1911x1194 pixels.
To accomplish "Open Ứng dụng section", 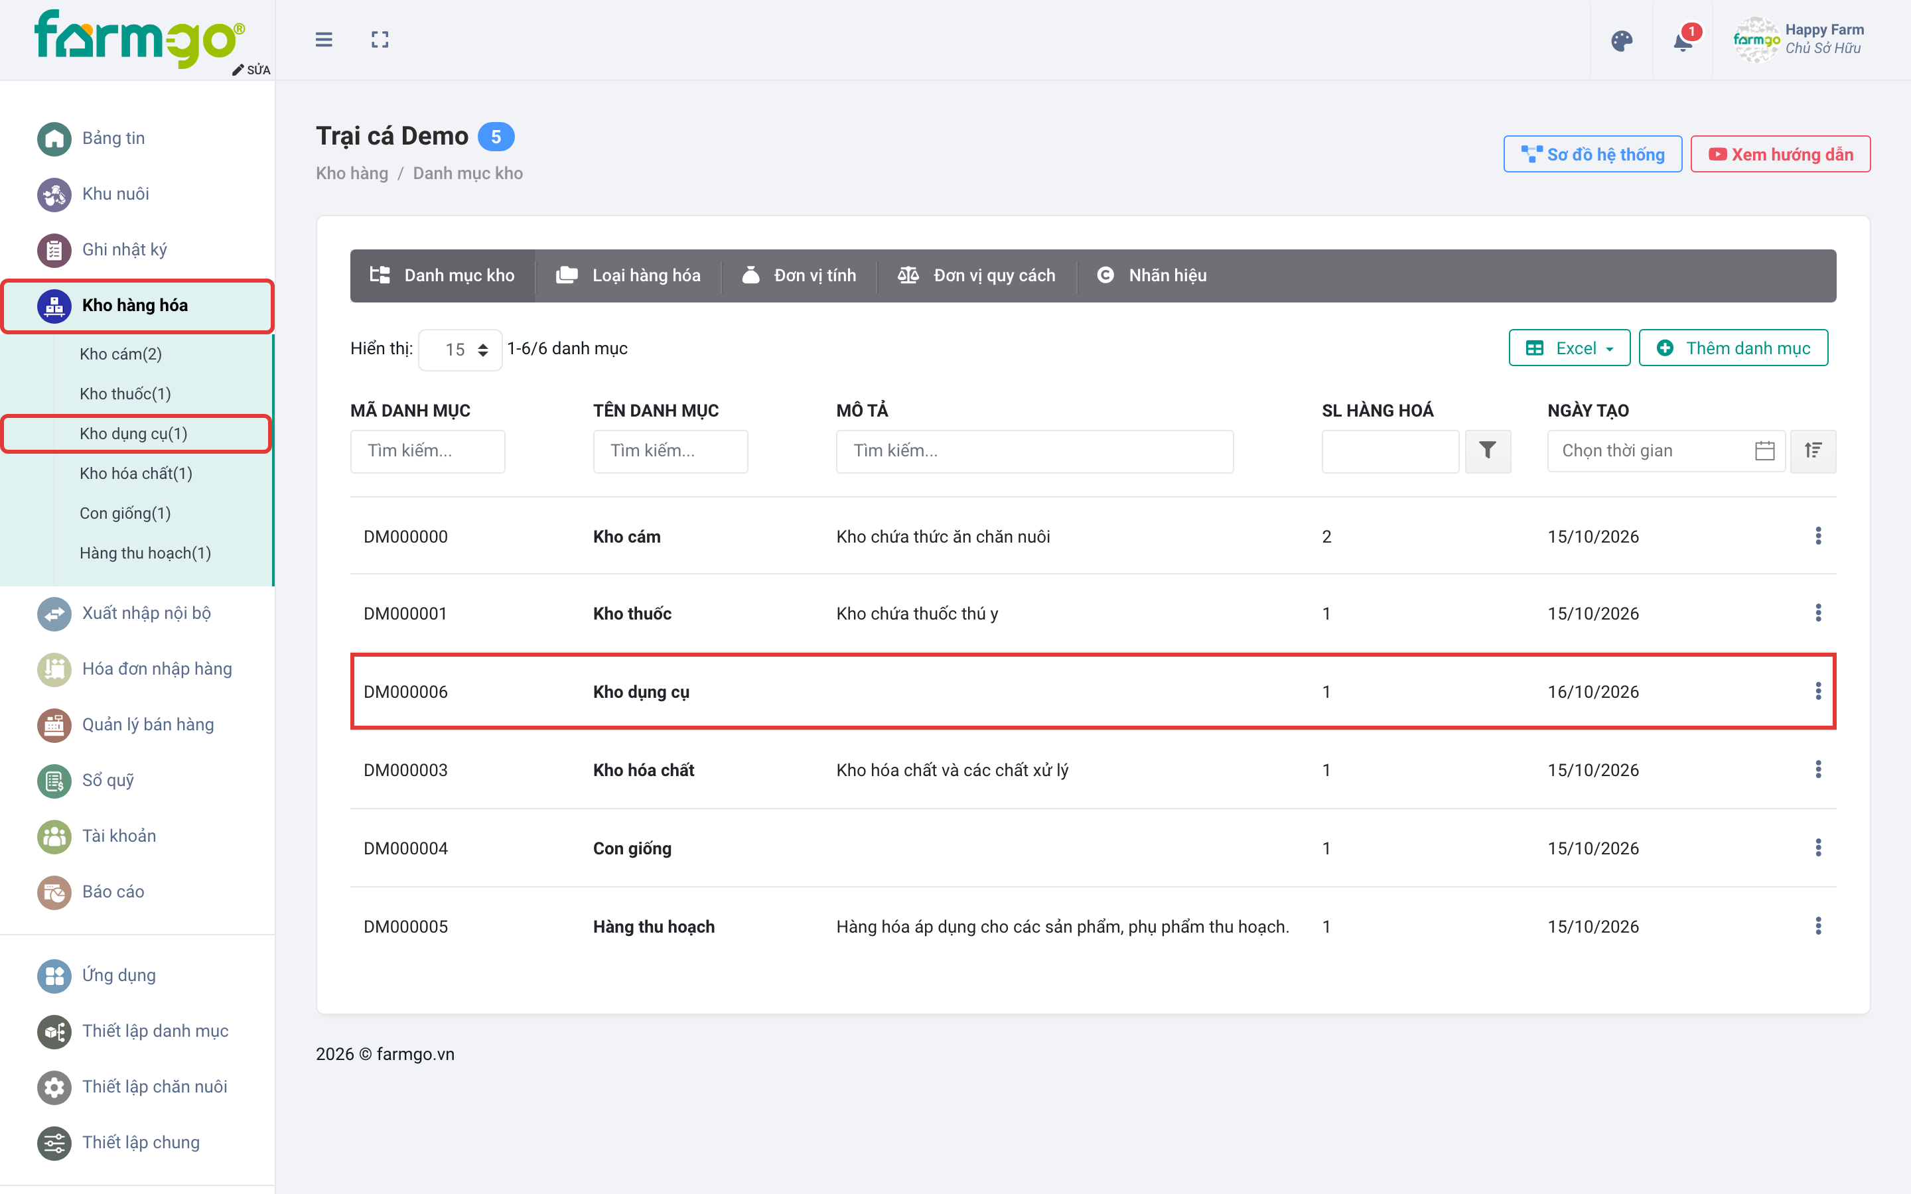I will pyautogui.click(x=119, y=975).
